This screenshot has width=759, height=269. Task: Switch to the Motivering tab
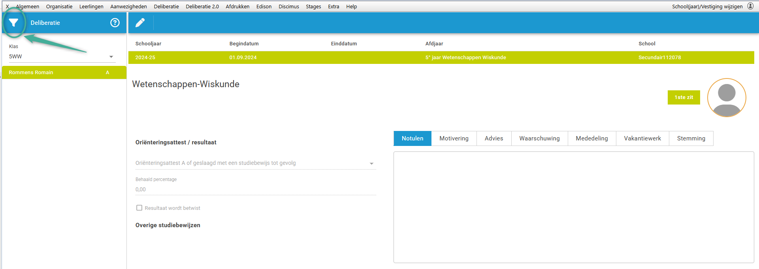tap(454, 138)
